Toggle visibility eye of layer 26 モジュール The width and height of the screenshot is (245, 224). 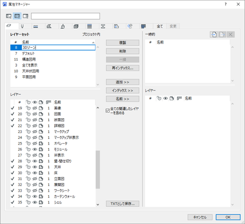(35, 149)
